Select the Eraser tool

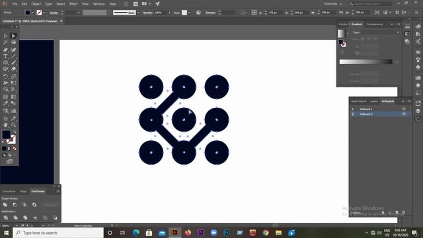pos(13,69)
